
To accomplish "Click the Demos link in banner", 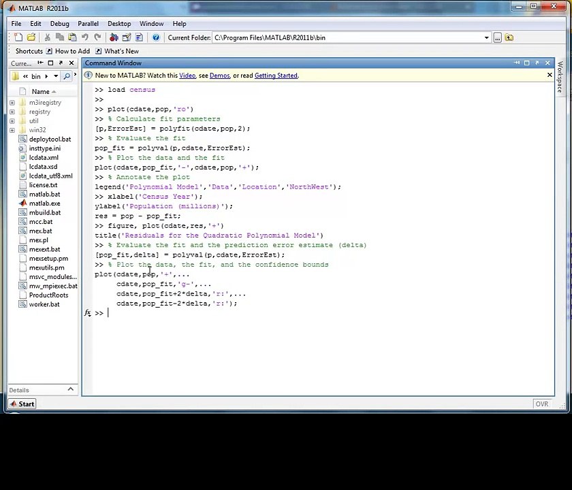I will pos(219,76).
